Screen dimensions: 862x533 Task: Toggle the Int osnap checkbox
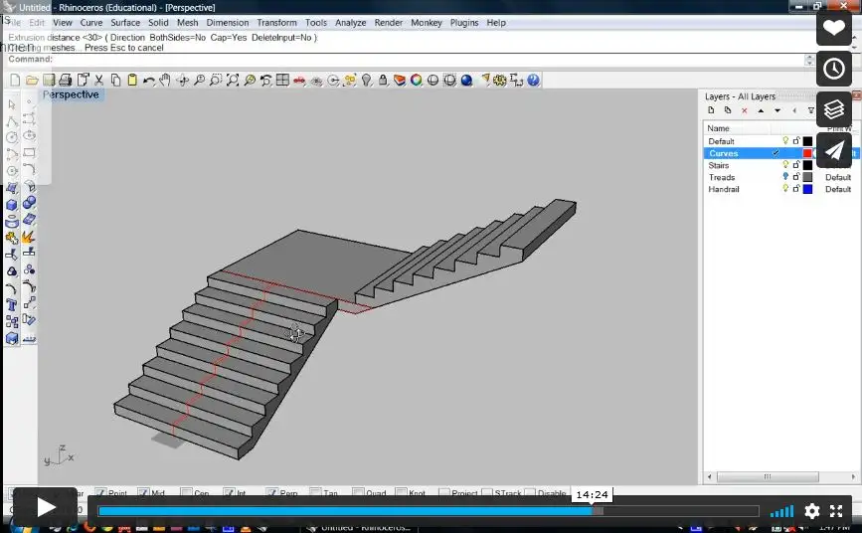point(229,493)
